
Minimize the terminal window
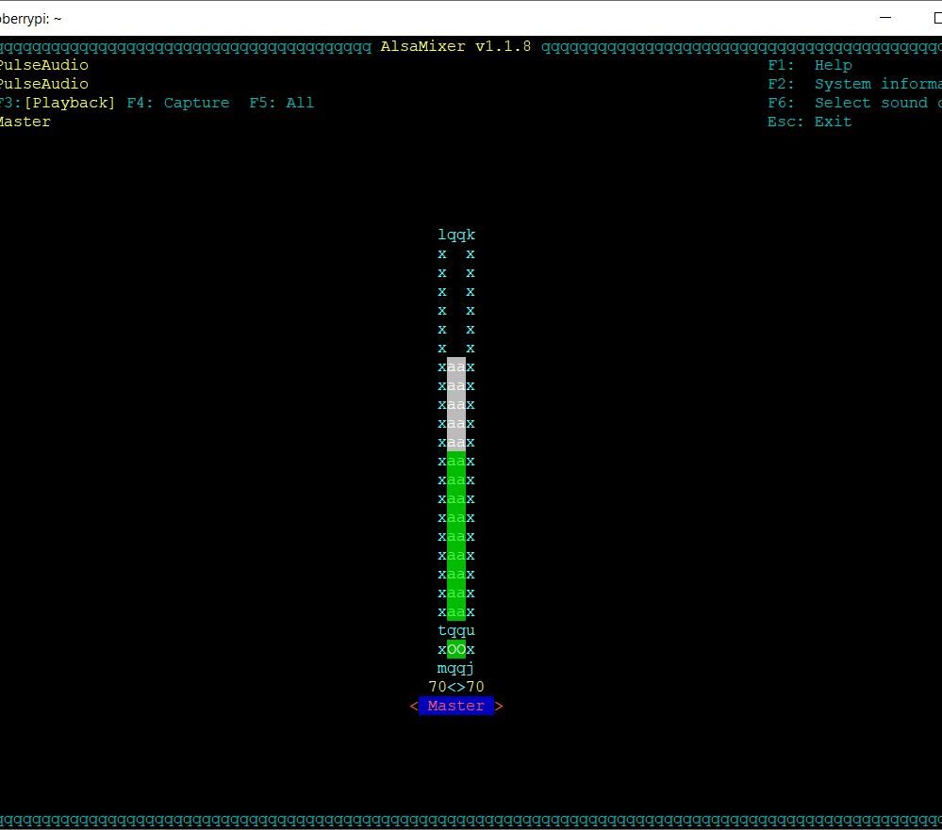(x=884, y=18)
